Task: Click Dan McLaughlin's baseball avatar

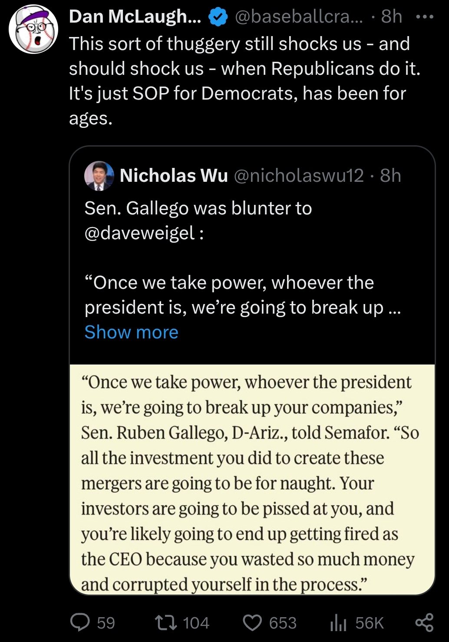Action: click(34, 29)
